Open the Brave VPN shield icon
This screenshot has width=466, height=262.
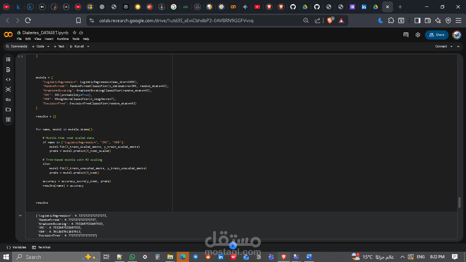448,20
